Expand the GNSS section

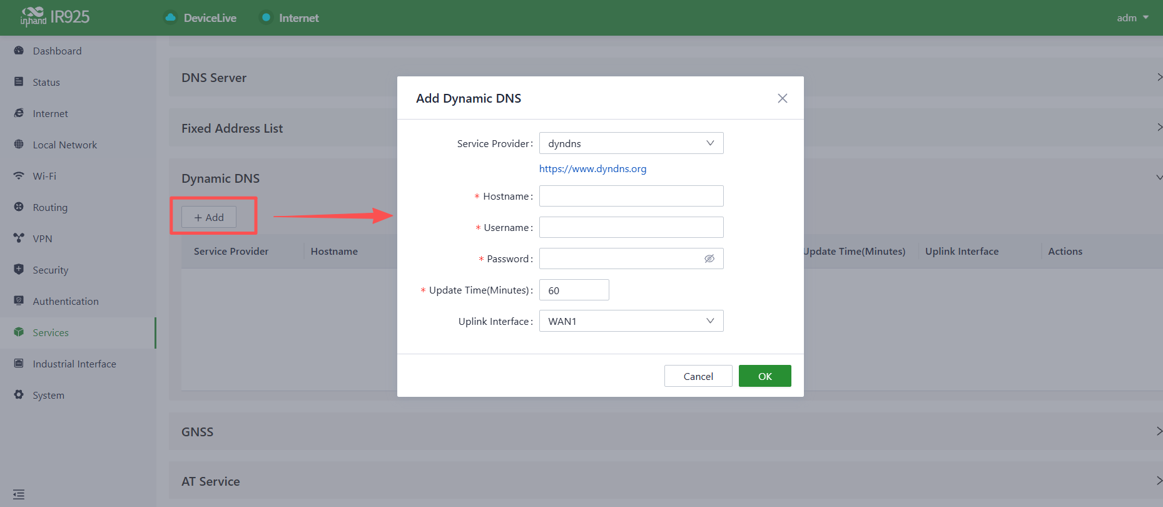coord(666,431)
